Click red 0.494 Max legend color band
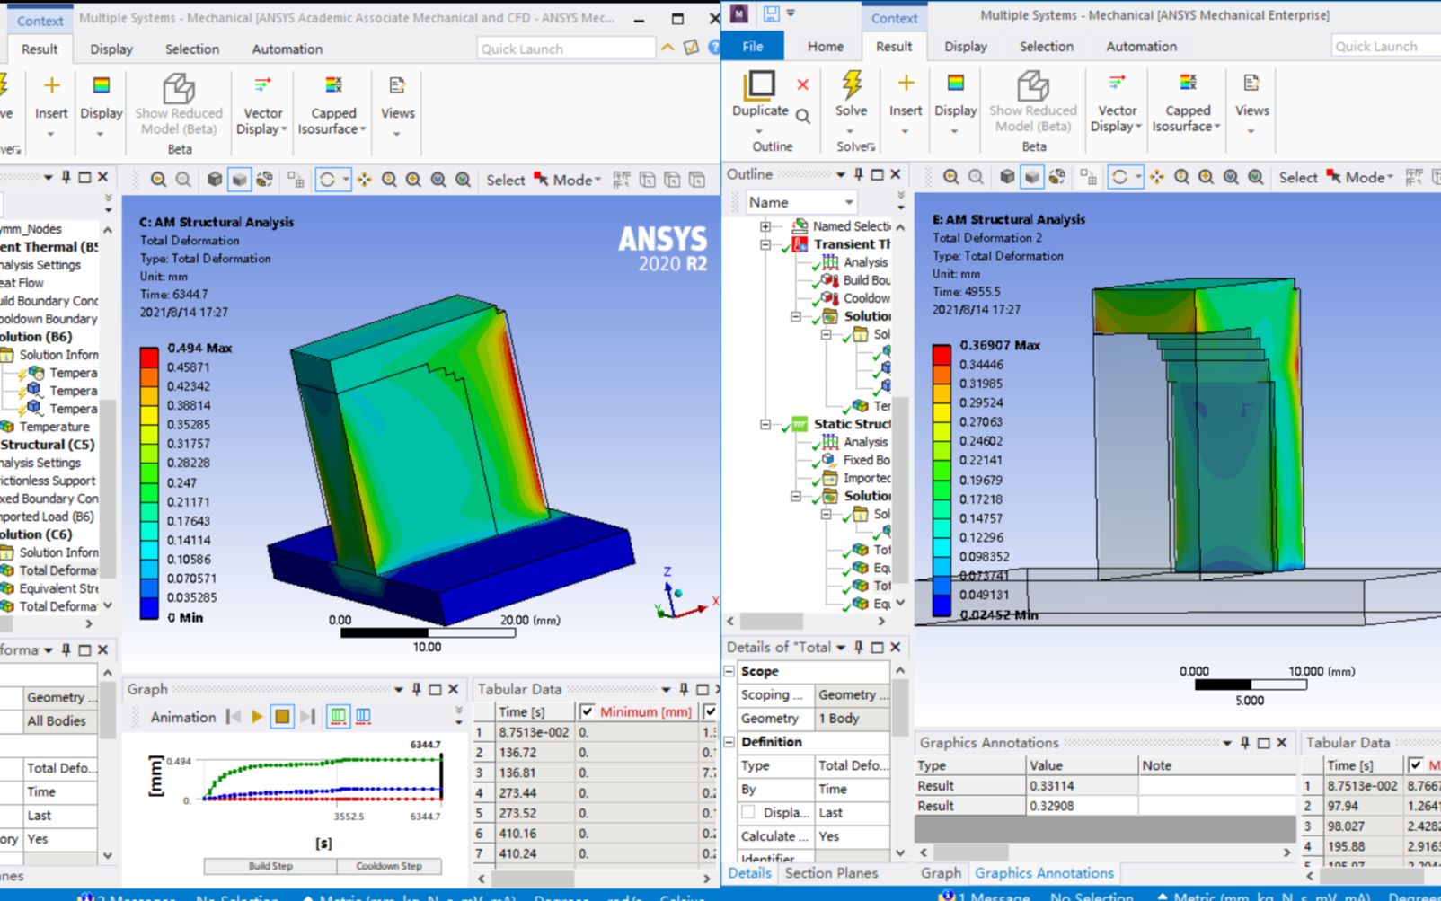This screenshot has width=1441, height=901. pos(149,358)
